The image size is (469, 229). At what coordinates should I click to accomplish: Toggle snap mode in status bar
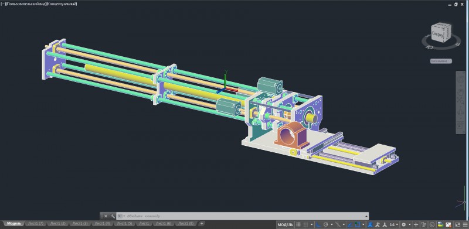[305, 224]
